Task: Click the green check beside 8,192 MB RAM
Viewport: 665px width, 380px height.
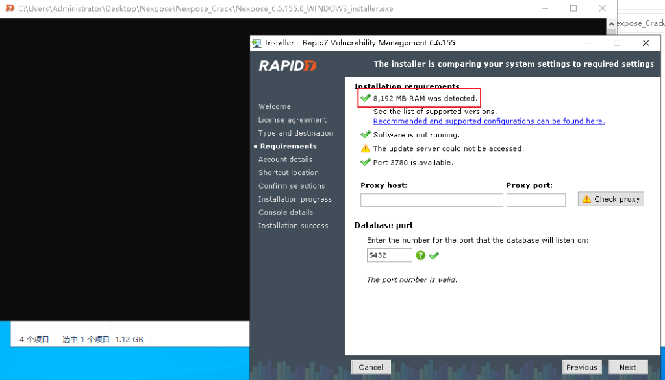Action: point(365,98)
